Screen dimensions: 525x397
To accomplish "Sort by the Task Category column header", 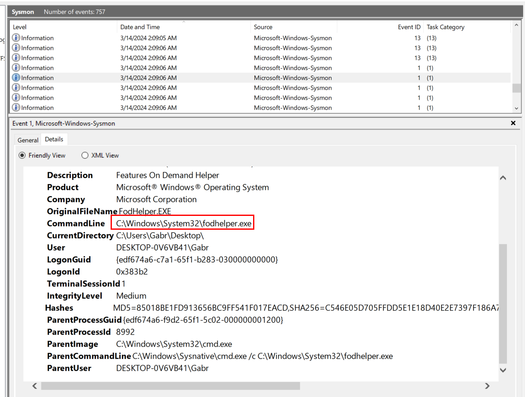I will [445, 27].
